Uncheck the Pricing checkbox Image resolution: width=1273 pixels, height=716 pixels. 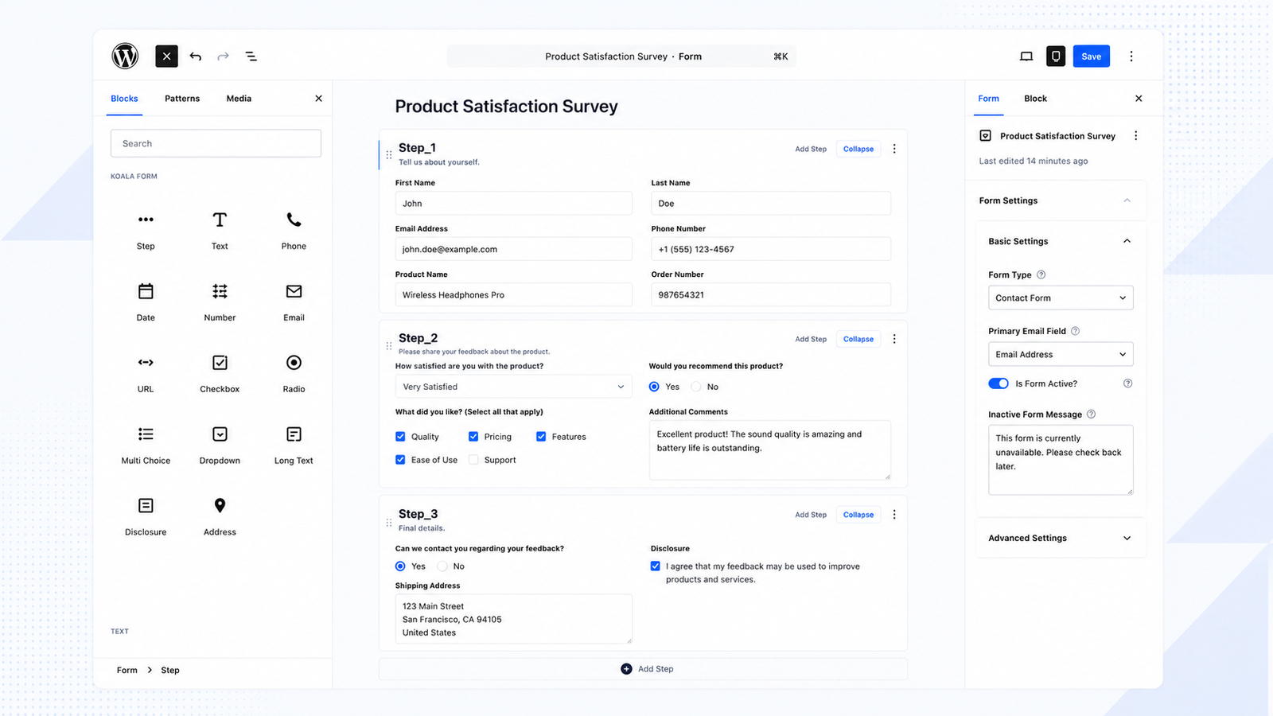[x=473, y=437]
